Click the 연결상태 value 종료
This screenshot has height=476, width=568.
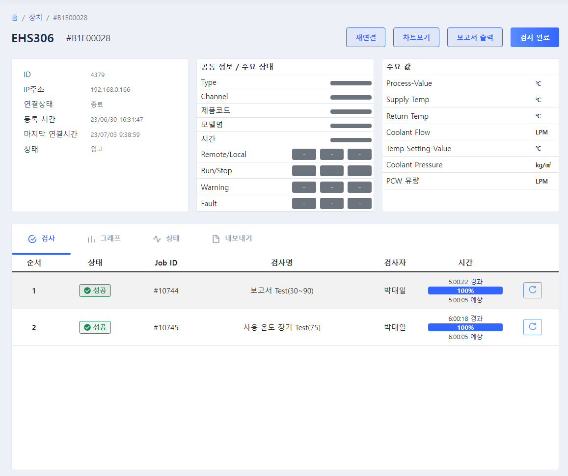pos(97,104)
